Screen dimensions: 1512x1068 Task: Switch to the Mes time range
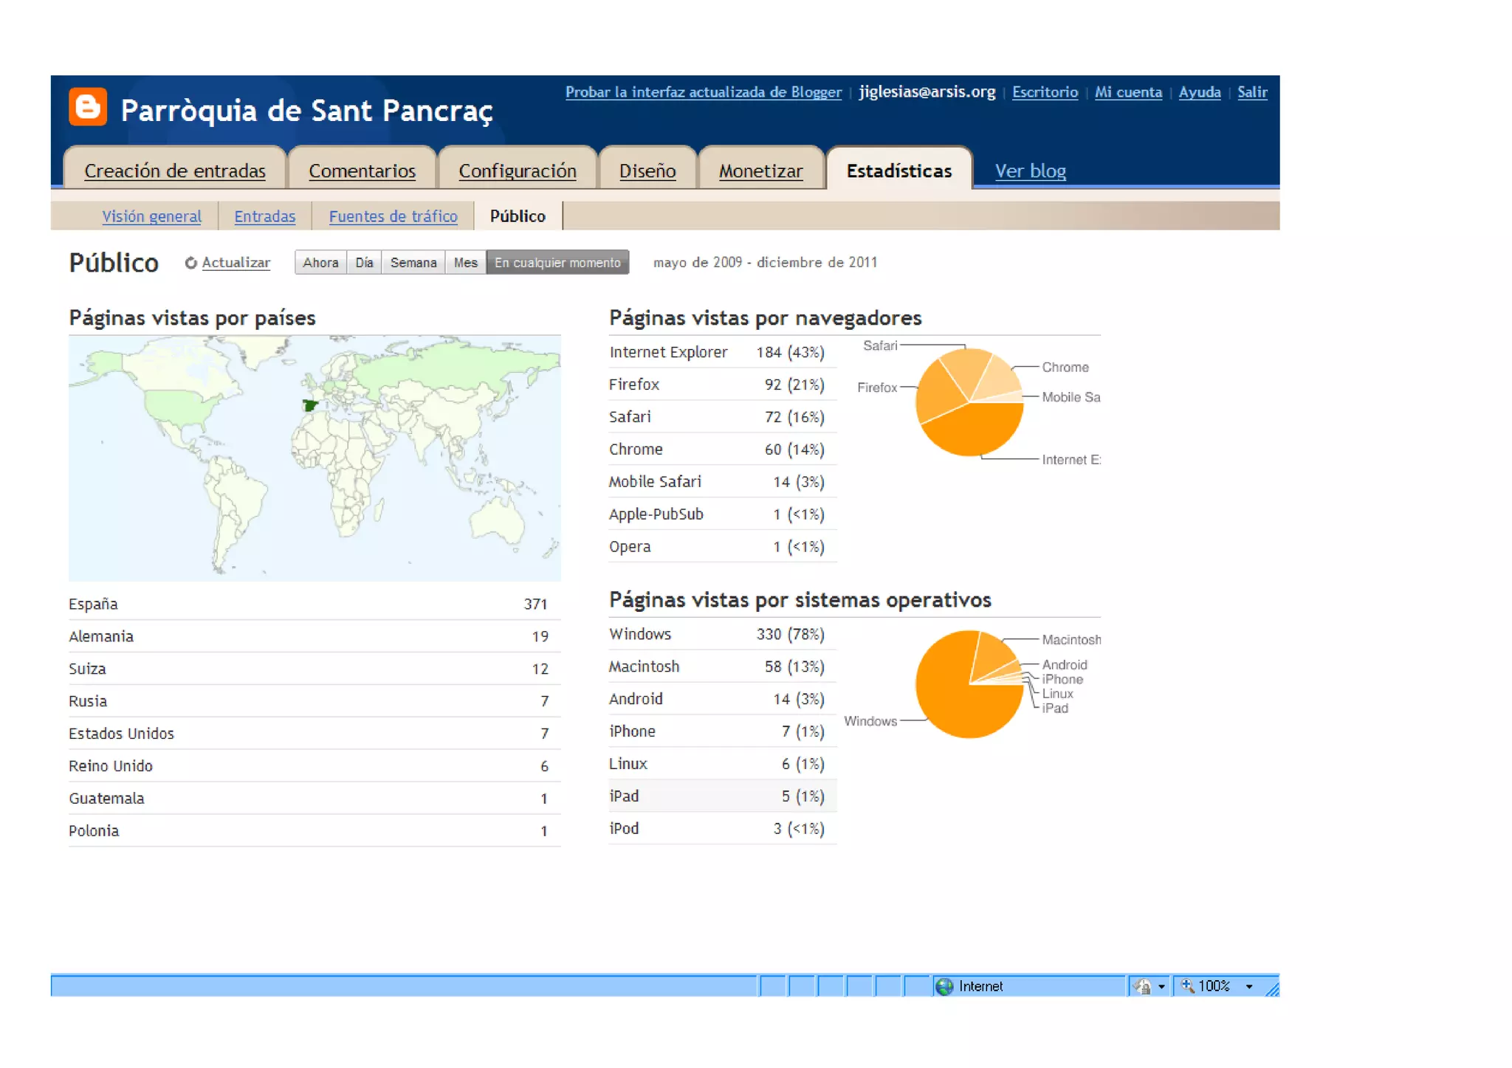point(465,263)
